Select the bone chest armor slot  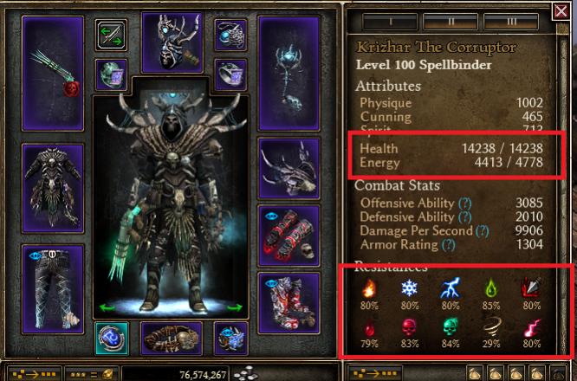tap(53, 188)
